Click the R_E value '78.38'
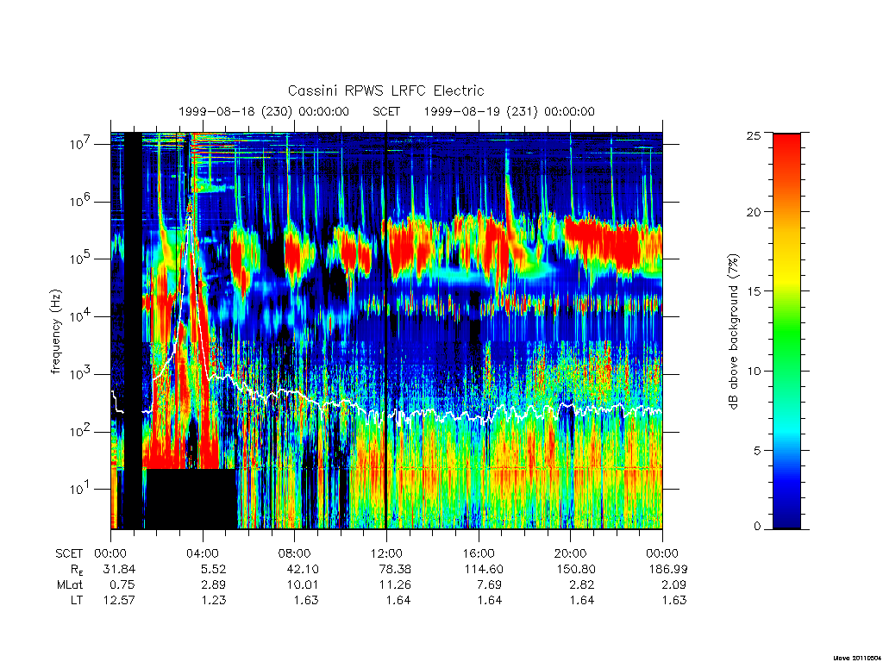Screen dimensions: 883x662 coord(395,569)
